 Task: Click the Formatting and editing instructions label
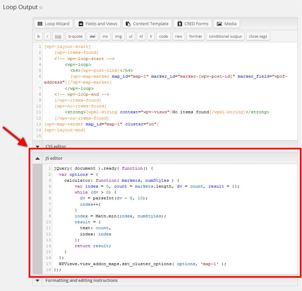pyautogui.click(x=82, y=281)
